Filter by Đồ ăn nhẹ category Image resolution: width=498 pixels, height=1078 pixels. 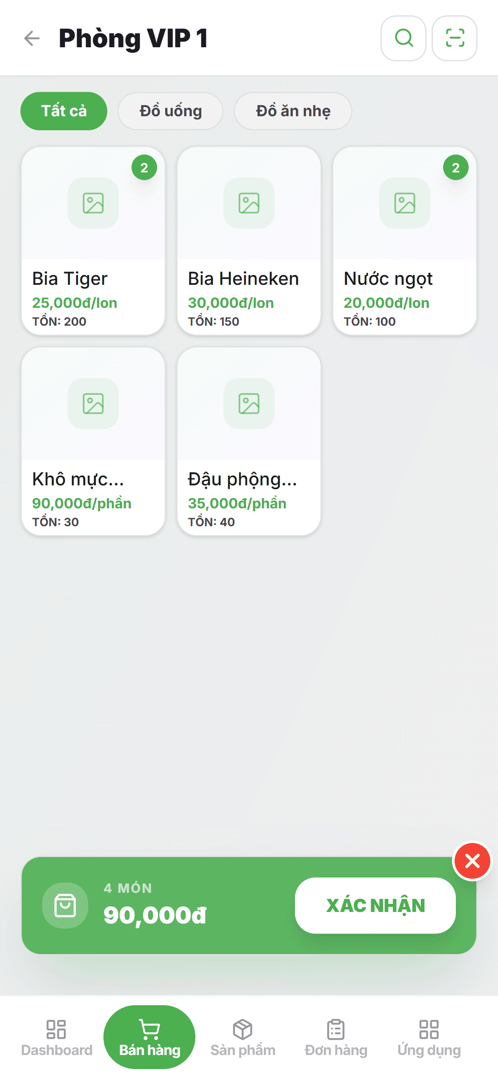pos(293,111)
